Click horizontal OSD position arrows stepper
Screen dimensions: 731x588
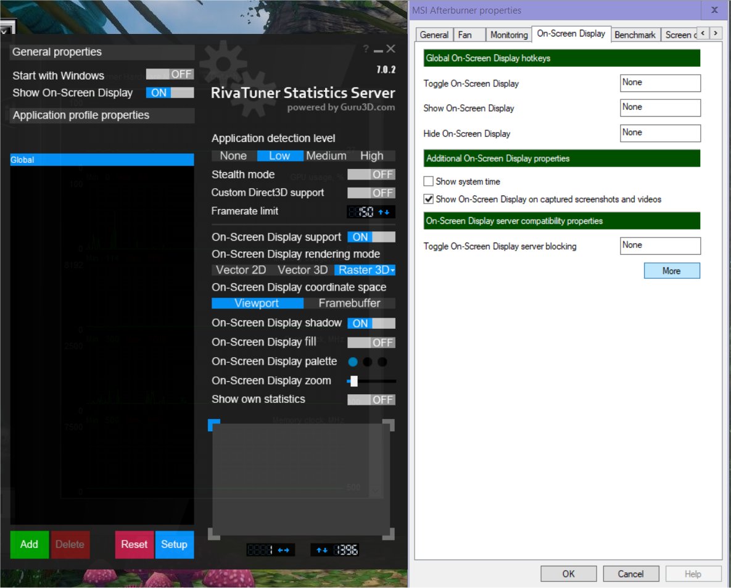[283, 550]
